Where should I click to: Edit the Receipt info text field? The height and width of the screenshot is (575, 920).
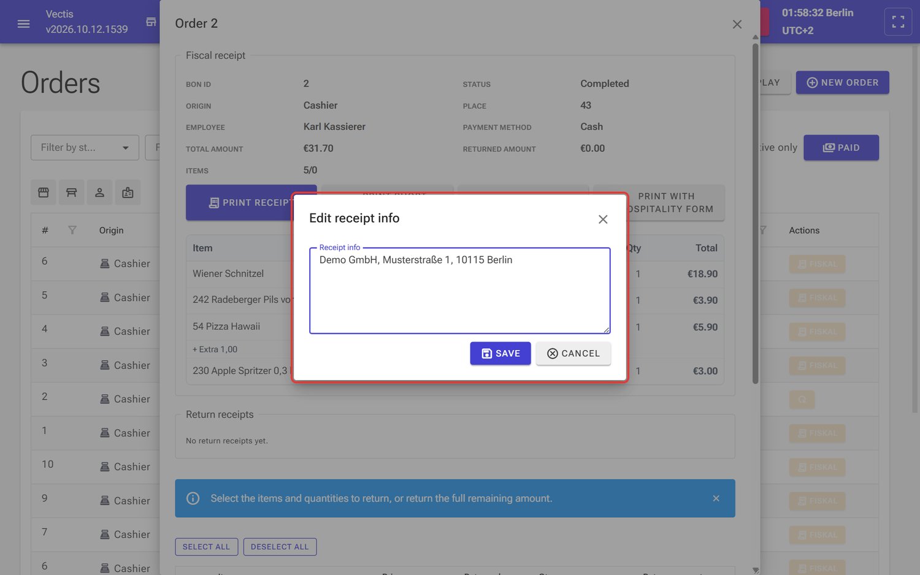[459, 291]
